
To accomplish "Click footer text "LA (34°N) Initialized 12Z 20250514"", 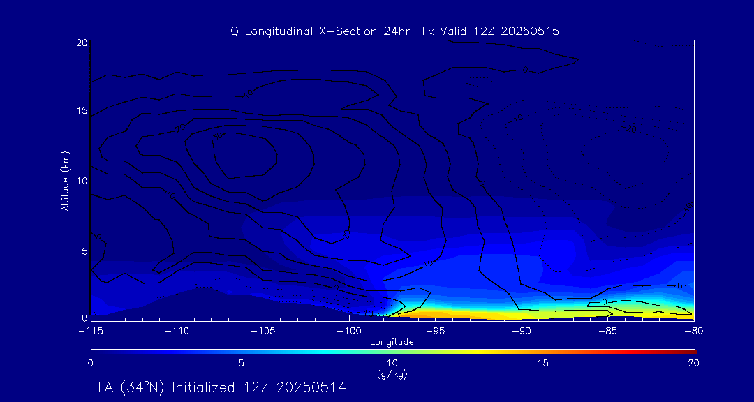I will click(222, 387).
